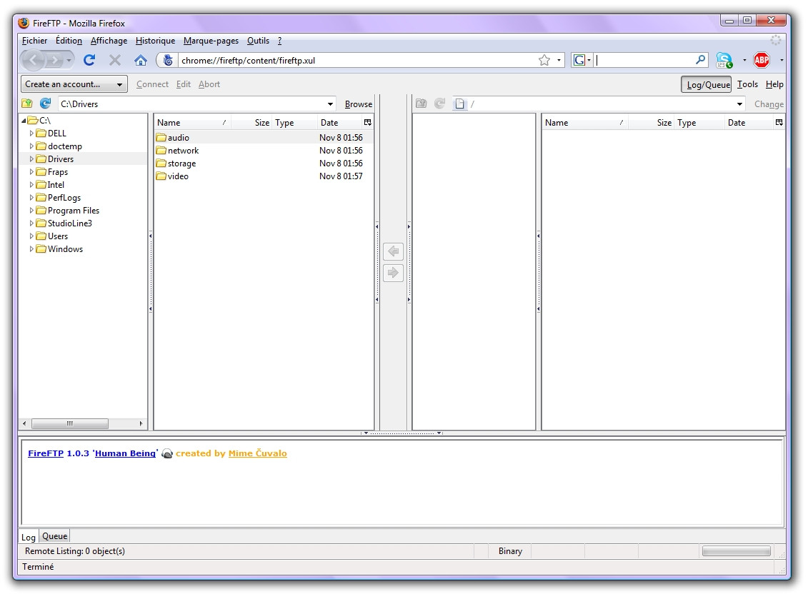Screen dimensions: 808x599
Task: Select the audio folder icon
Action: tap(161, 138)
